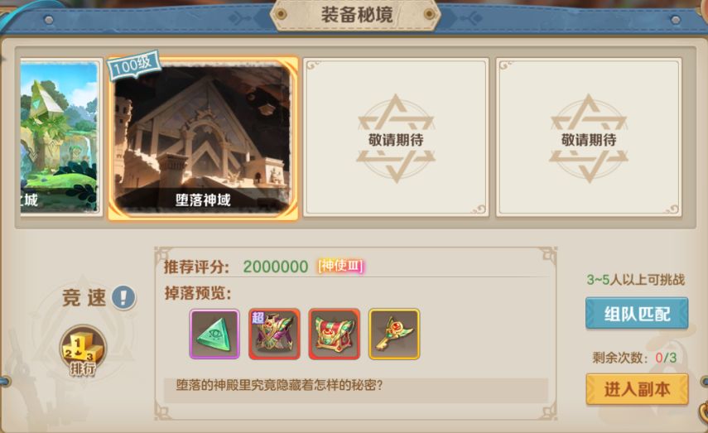Inspect the red treasure chest drop
Image resolution: width=708 pixels, height=433 pixels.
pyautogui.click(x=335, y=334)
